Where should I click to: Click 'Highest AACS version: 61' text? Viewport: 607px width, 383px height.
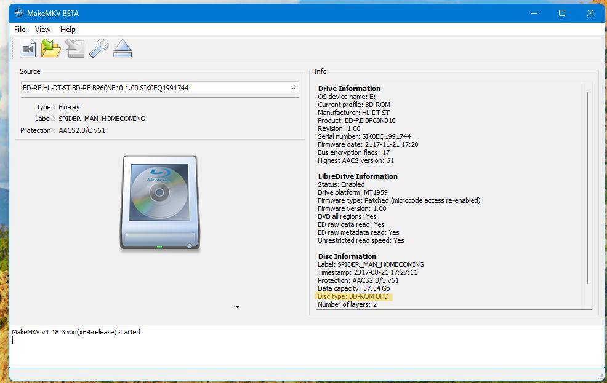pos(356,160)
